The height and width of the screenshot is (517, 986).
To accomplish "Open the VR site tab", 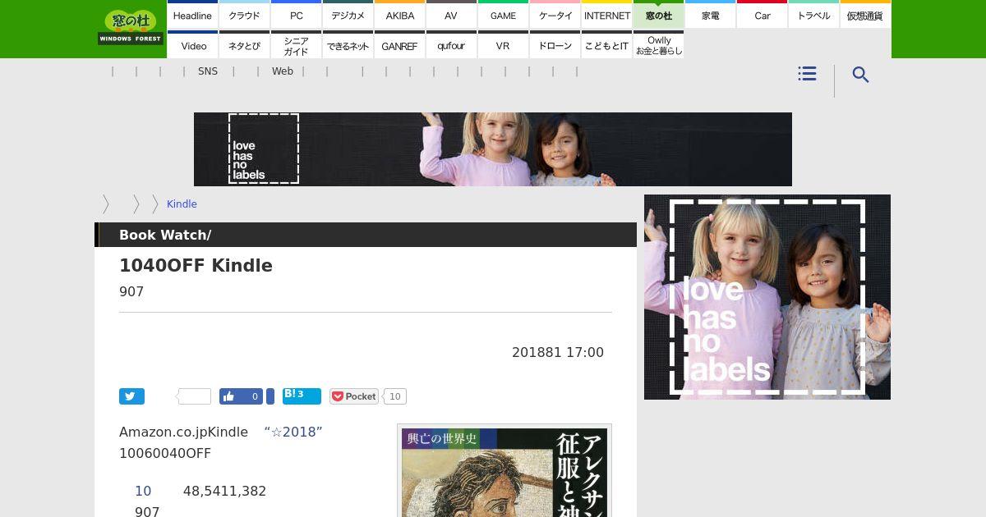I will point(503,46).
